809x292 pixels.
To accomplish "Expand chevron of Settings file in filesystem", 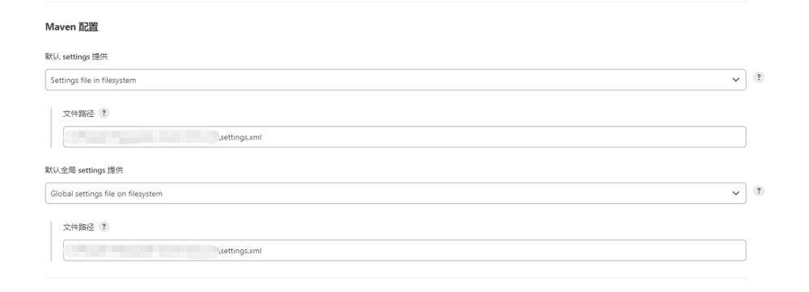I will tap(735, 80).
